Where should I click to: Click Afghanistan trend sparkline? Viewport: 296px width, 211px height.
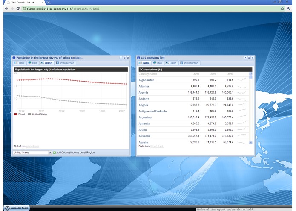241,79
